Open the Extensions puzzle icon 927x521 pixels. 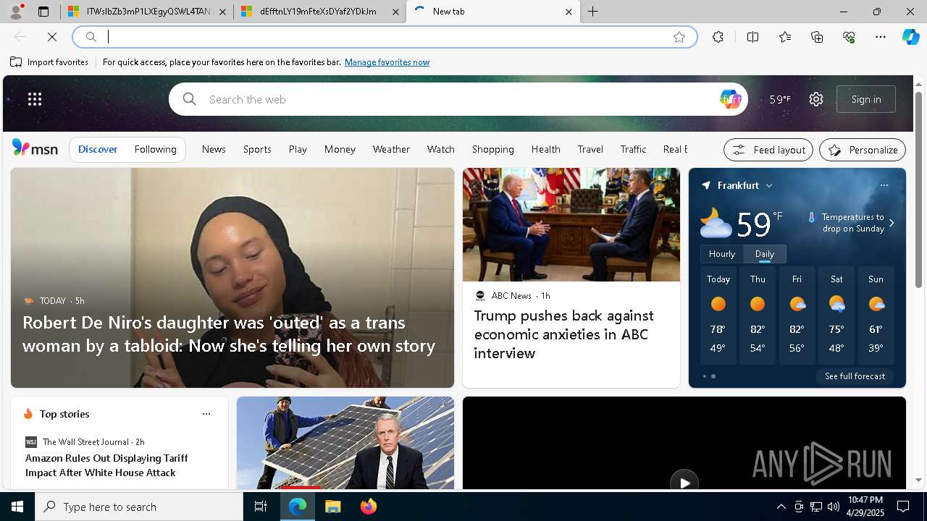tap(718, 37)
